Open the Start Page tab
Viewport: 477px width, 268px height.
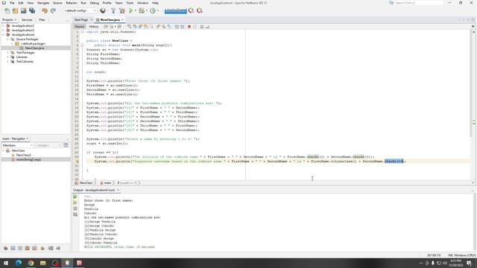coord(81,20)
